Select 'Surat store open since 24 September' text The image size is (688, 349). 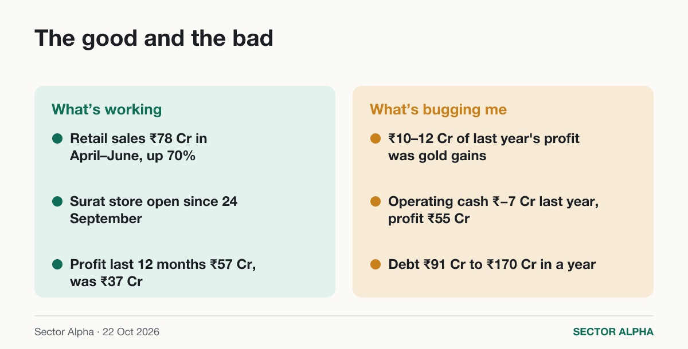[154, 210]
